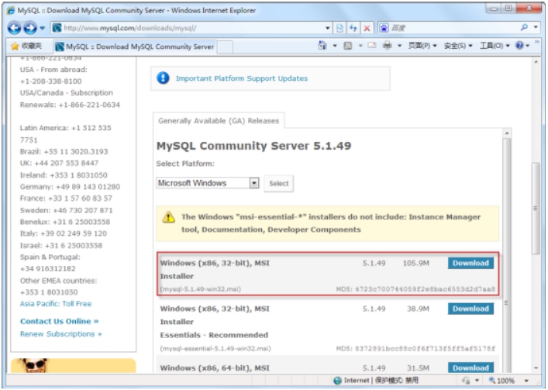The height and width of the screenshot is (390, 548).
Task: Click the Read Mail icon
Action: 372,46
